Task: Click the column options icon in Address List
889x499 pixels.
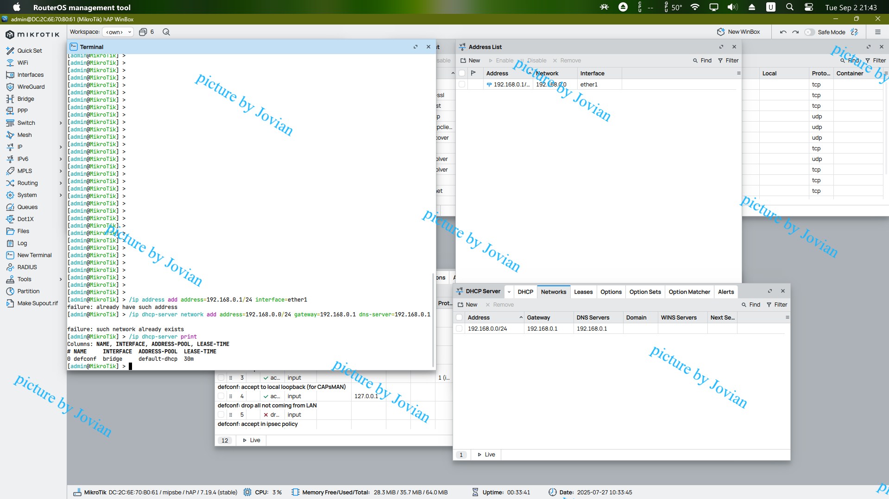Action: tap(738, 73)
